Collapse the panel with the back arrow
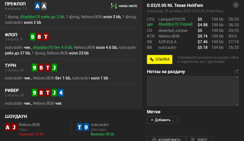Image resolution: width=244 pixels, height=141 pixels. tap(236, 5)
